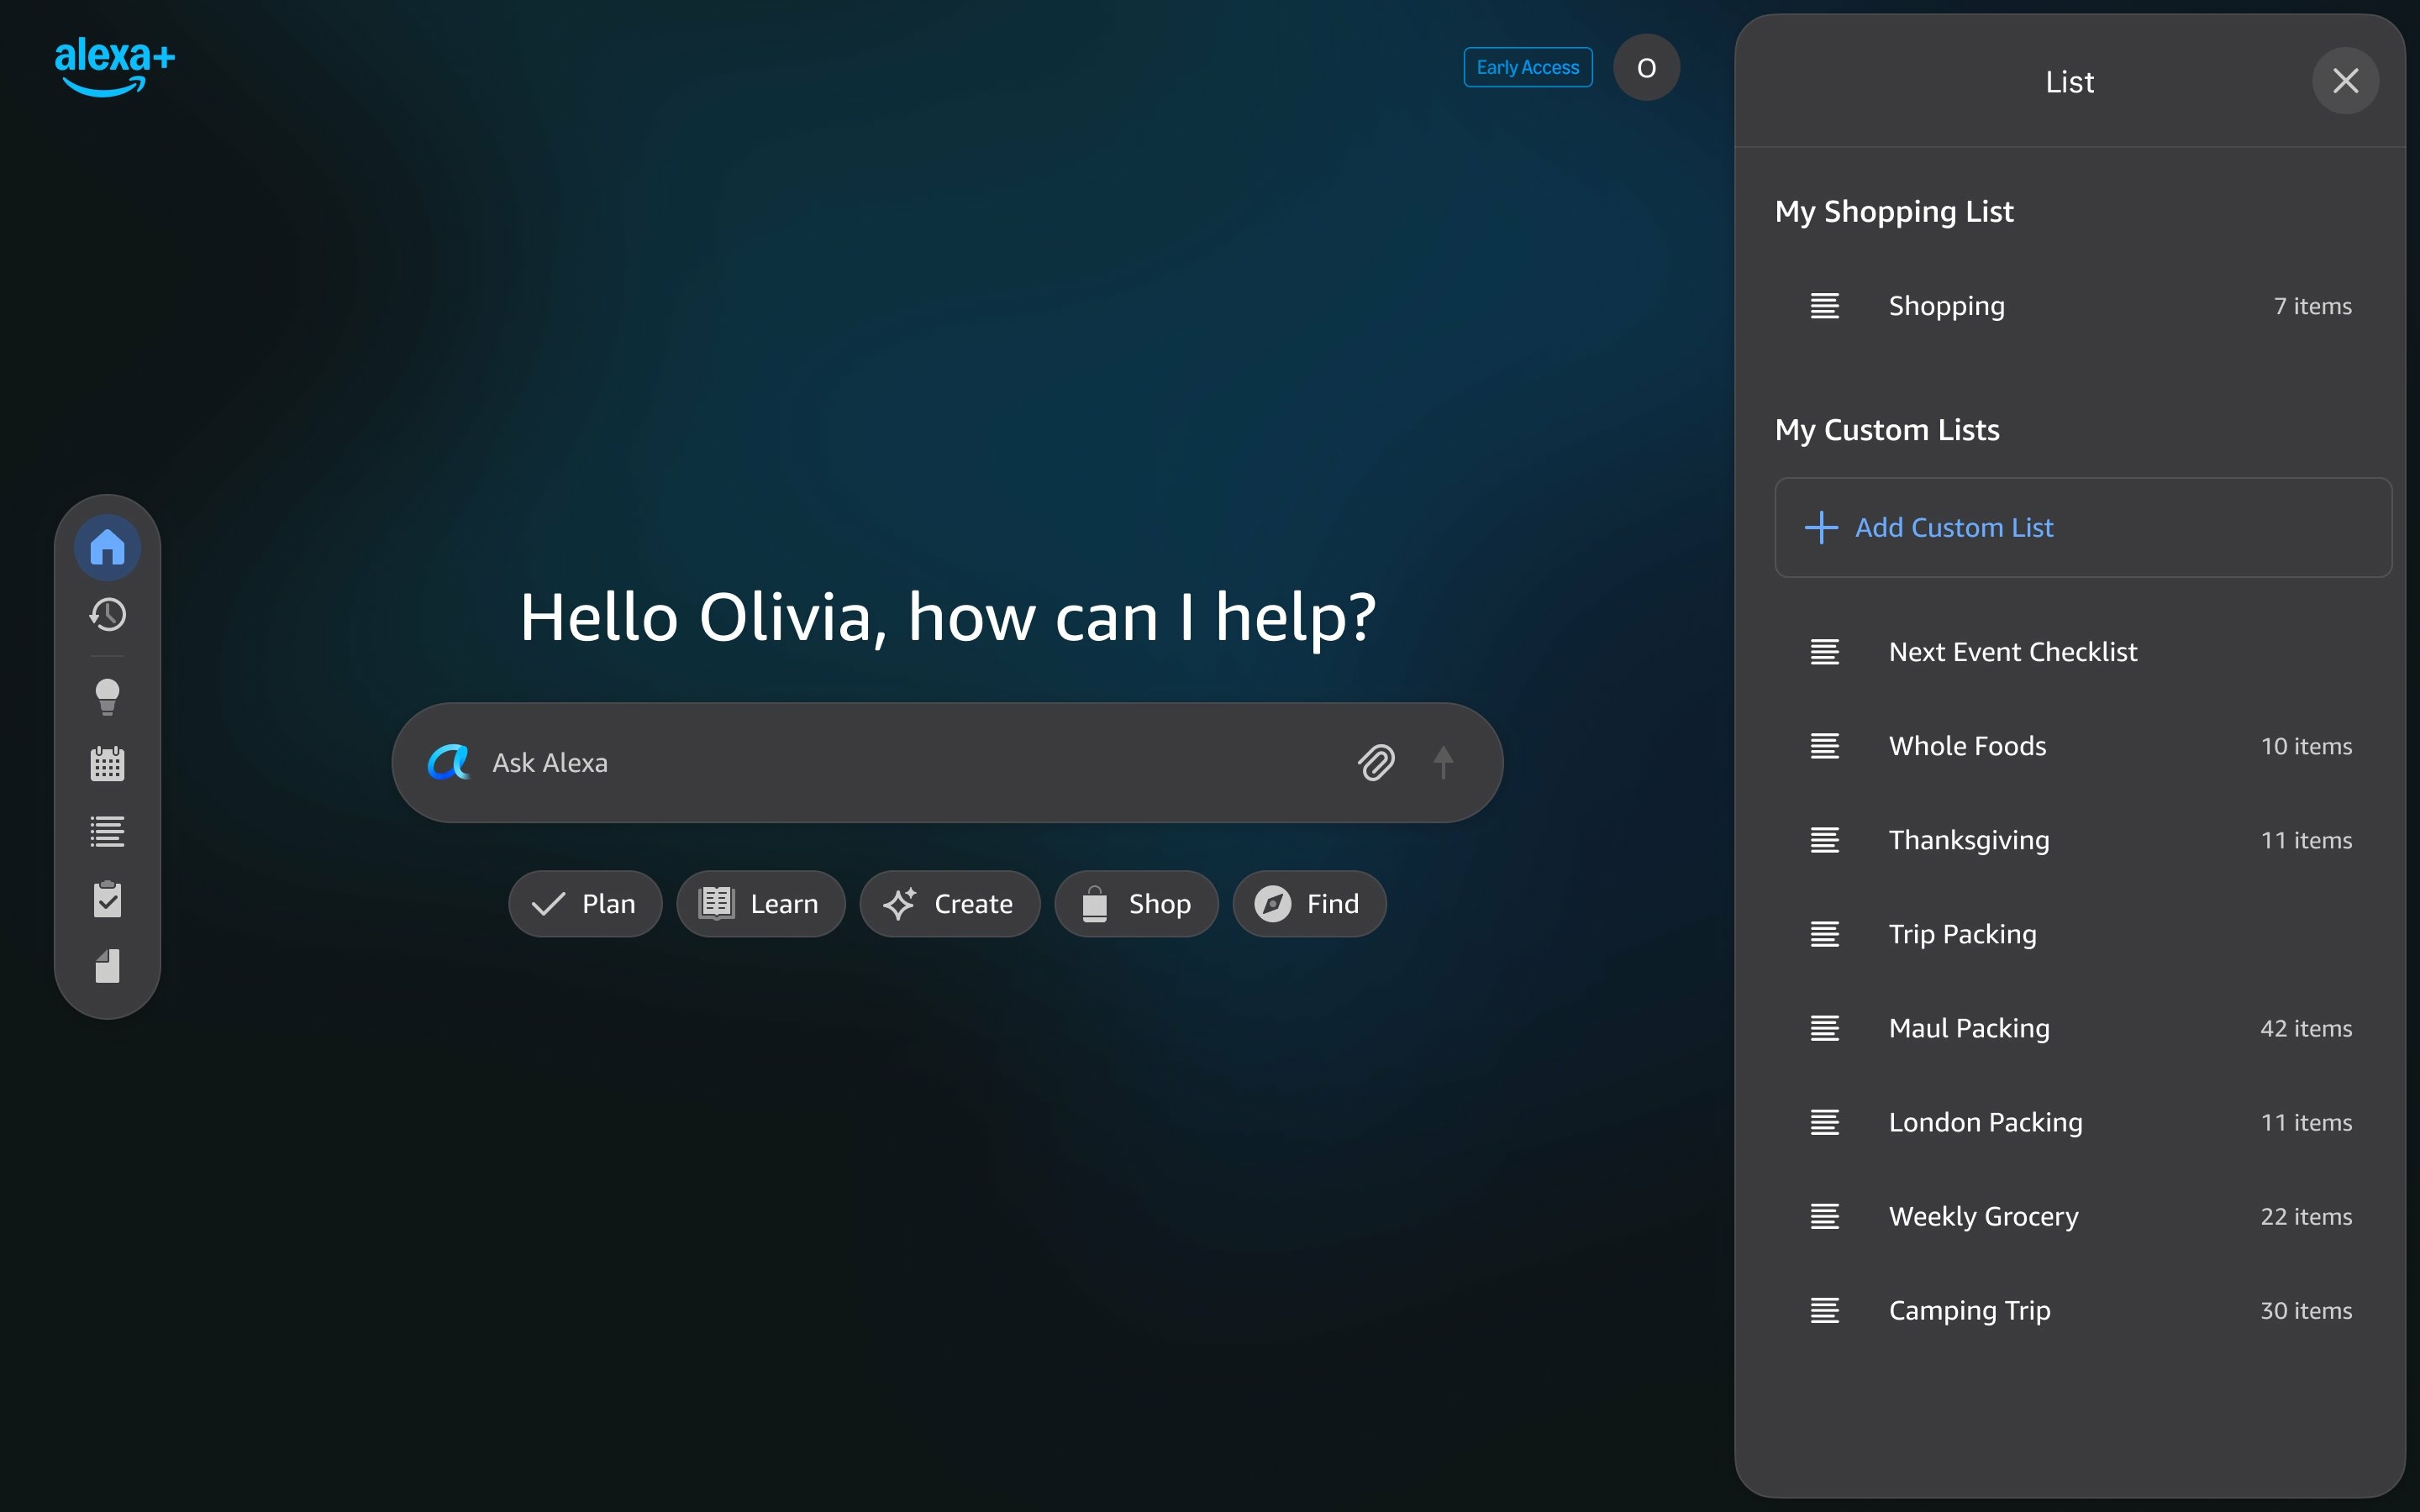The width and height of the screenshot is (2420, 1512).
Task: Select the Lists icon in the sidebar
Action: (x=107, y=831)
